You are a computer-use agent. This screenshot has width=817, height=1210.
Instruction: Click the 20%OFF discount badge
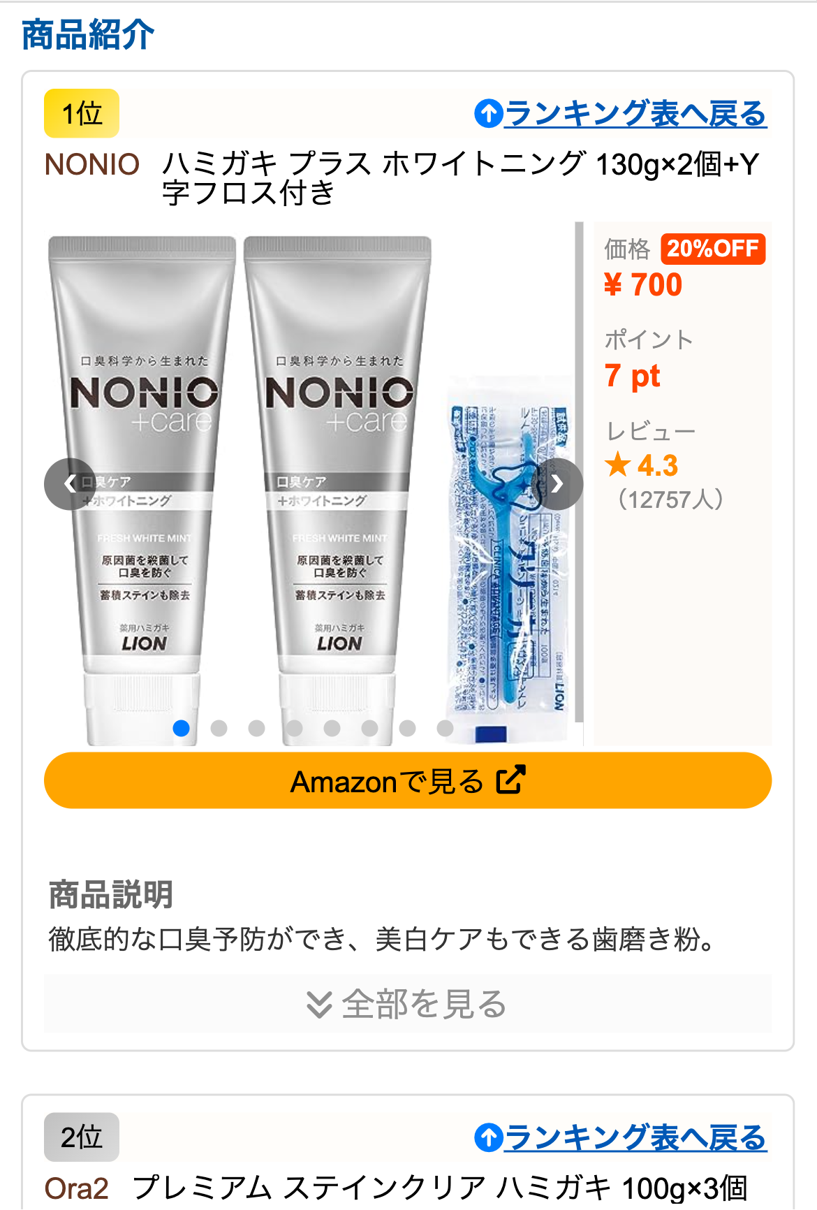(x=713, y=249)
